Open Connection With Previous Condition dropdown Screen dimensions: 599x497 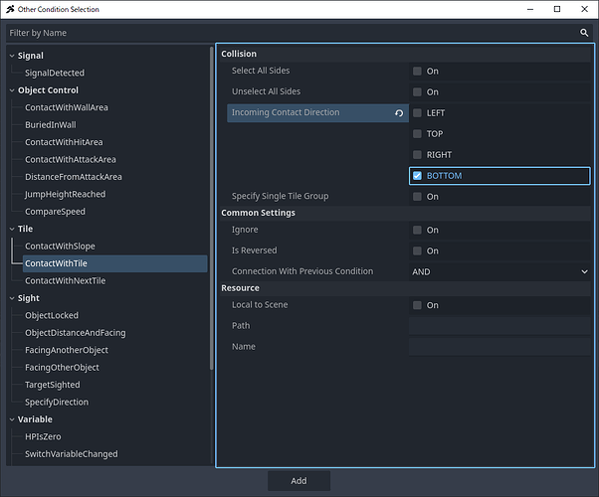point(499,271)
